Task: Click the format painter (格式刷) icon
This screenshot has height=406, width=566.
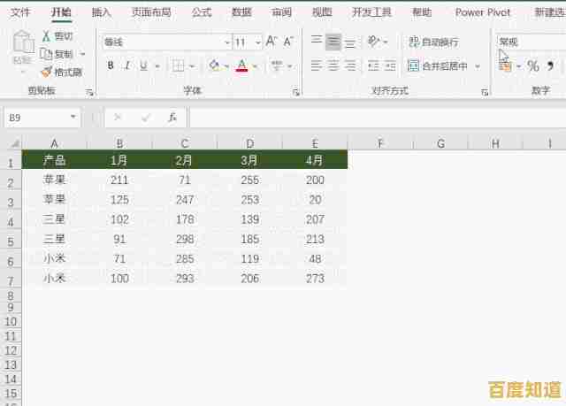Action: [46, 72]
